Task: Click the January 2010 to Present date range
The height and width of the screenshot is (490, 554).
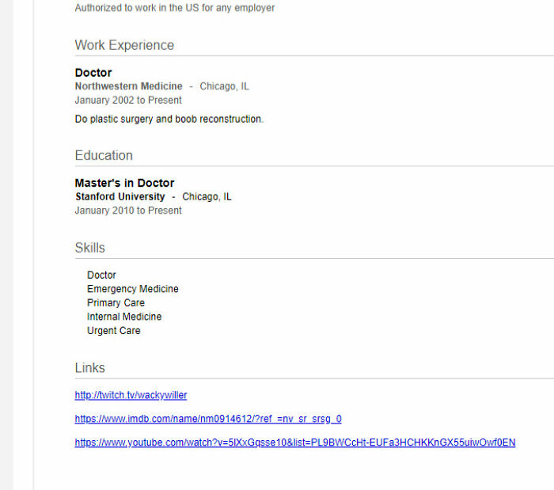Action: coord(128,211)
